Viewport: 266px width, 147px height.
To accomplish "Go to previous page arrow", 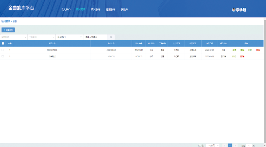I will (x=224, y=146).
